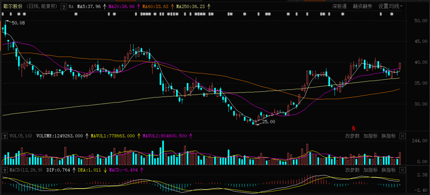
Task: Close the VOL indicator panel
Action: click(402, 136)
